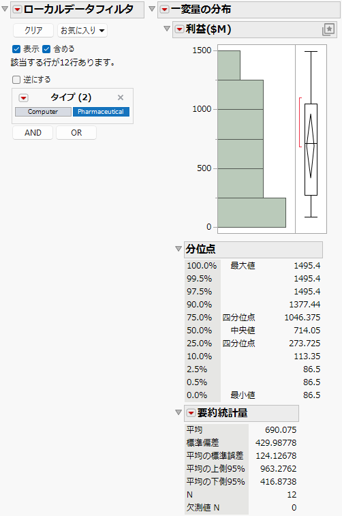Image resolution: width=342 pixels, height=516 pixels.
Task: Click the red shortest-half bracket
Action: pyautogui.click(x=300, y=122)
